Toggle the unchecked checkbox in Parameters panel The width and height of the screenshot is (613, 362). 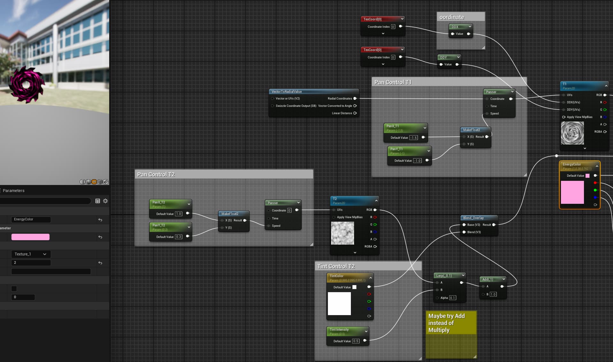(x=14, y=289)
